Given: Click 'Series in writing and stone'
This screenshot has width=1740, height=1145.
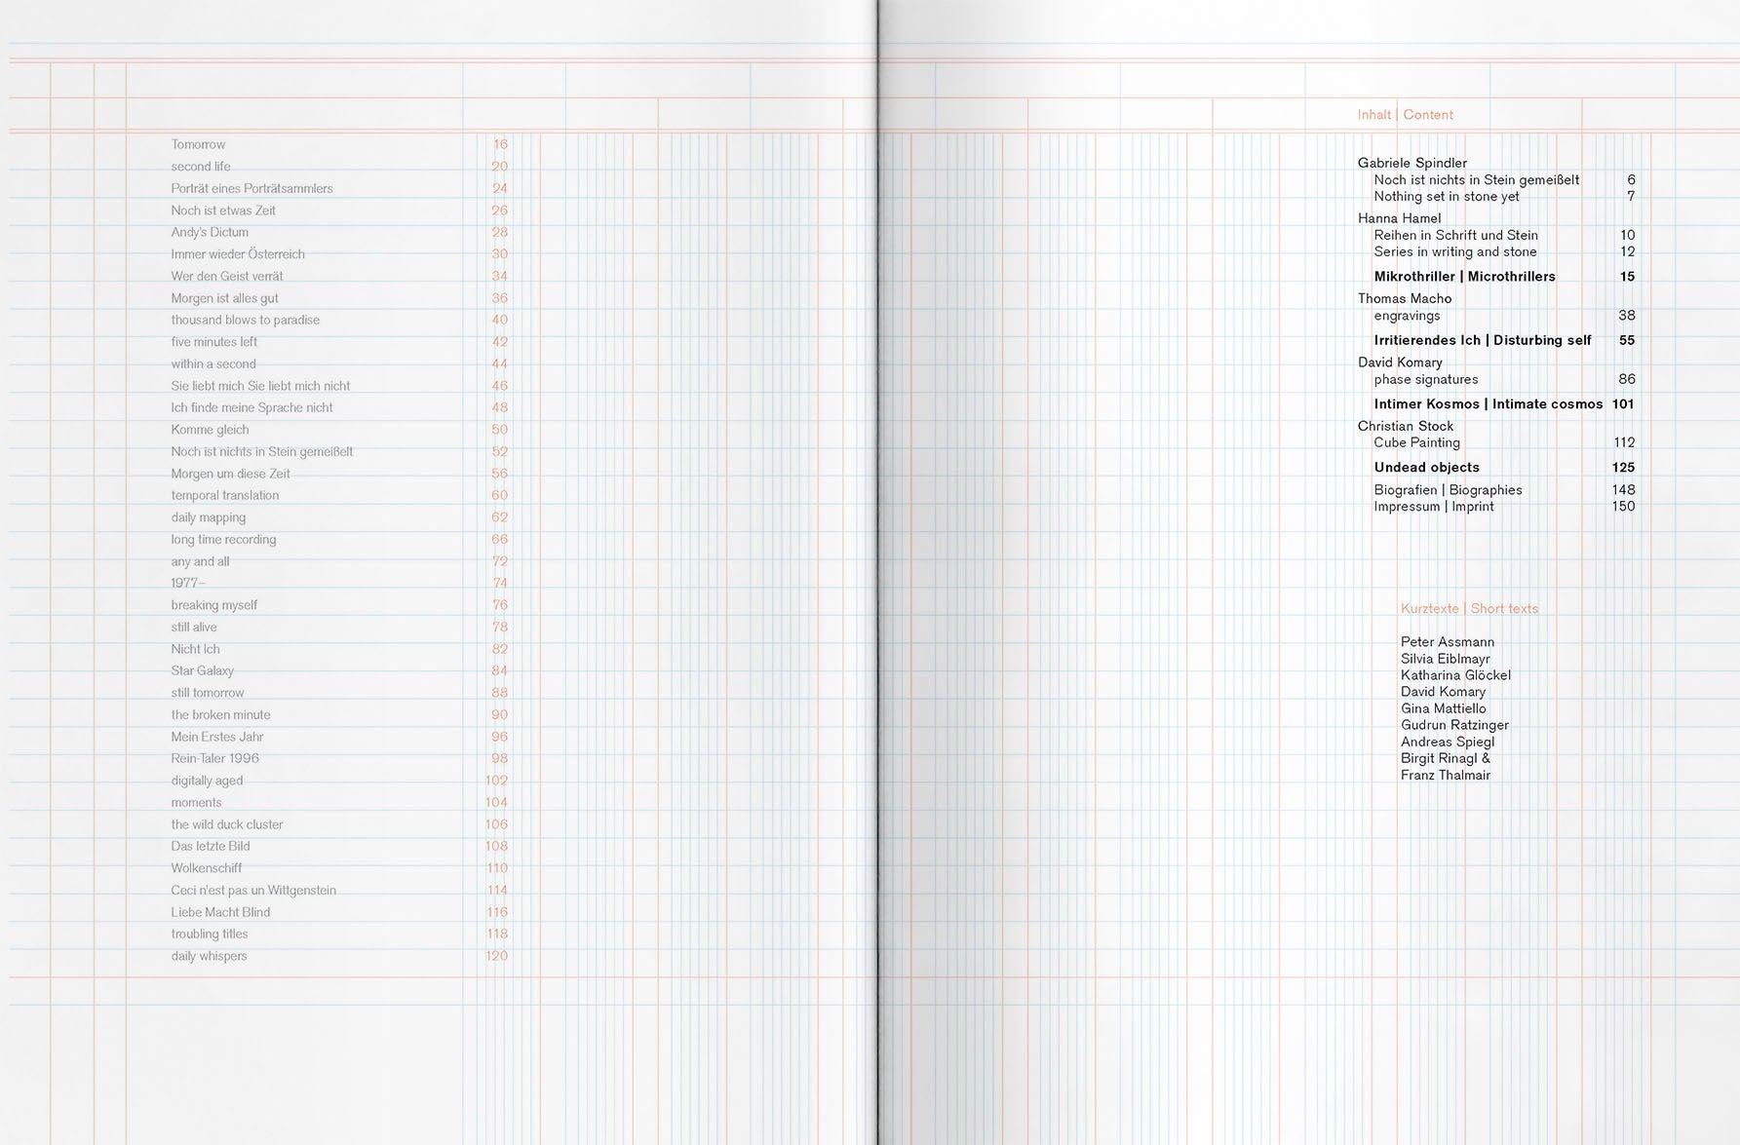Looking at the screenshot, I should point(1454,251).
